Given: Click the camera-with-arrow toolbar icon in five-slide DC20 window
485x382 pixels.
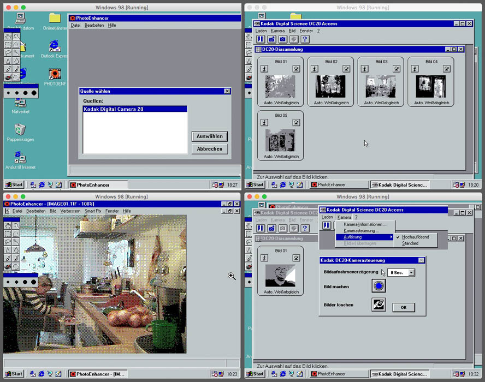Looking at the screenshot, I should pos(271,39).
